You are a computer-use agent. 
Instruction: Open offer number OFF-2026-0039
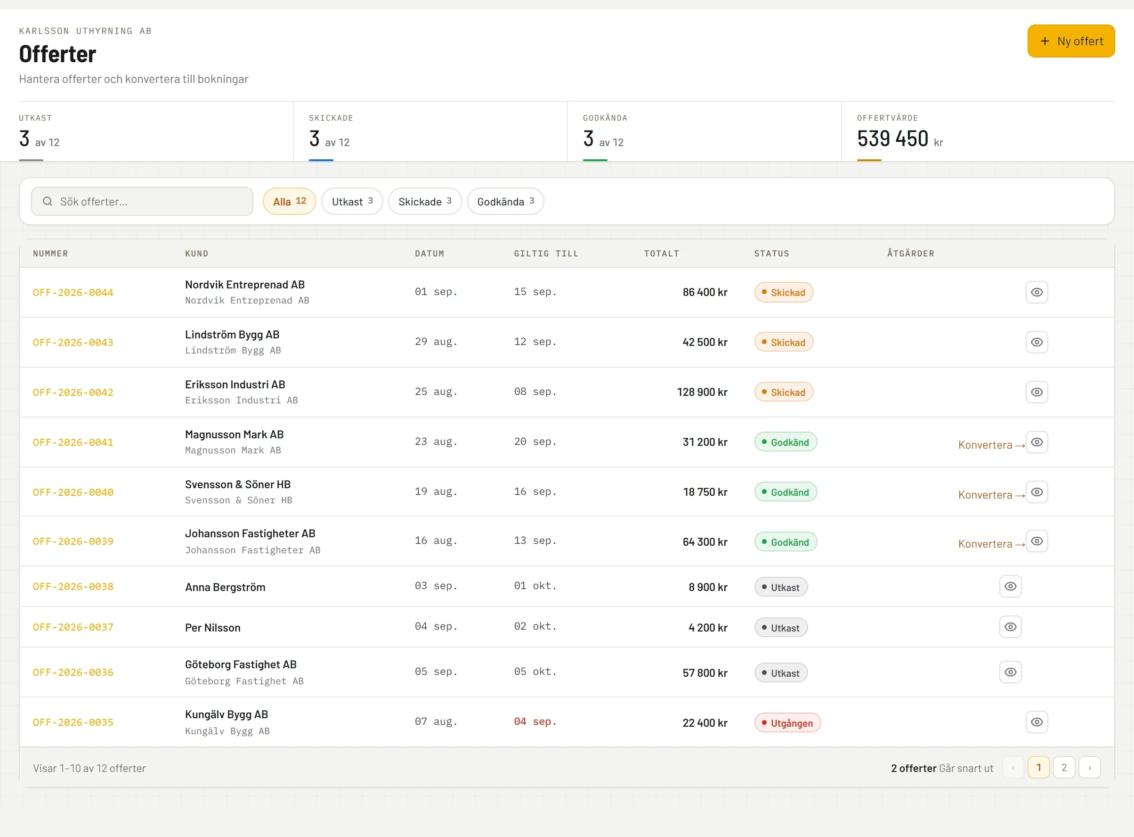click(x=73, y=541)
